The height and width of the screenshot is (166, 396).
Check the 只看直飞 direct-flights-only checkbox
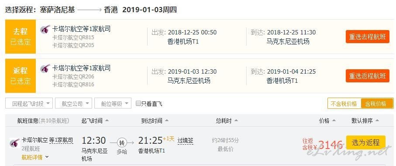pyautogui.click(x=138, y=103)
